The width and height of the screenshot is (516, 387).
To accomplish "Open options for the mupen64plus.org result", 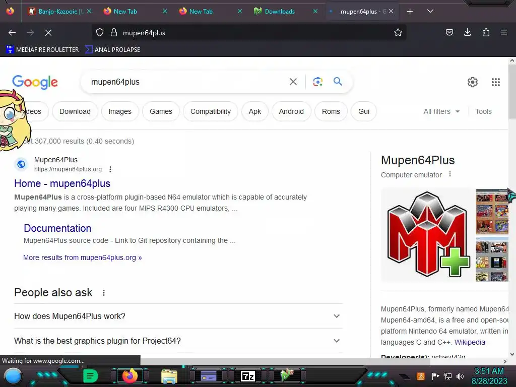I will coord(110,169).
